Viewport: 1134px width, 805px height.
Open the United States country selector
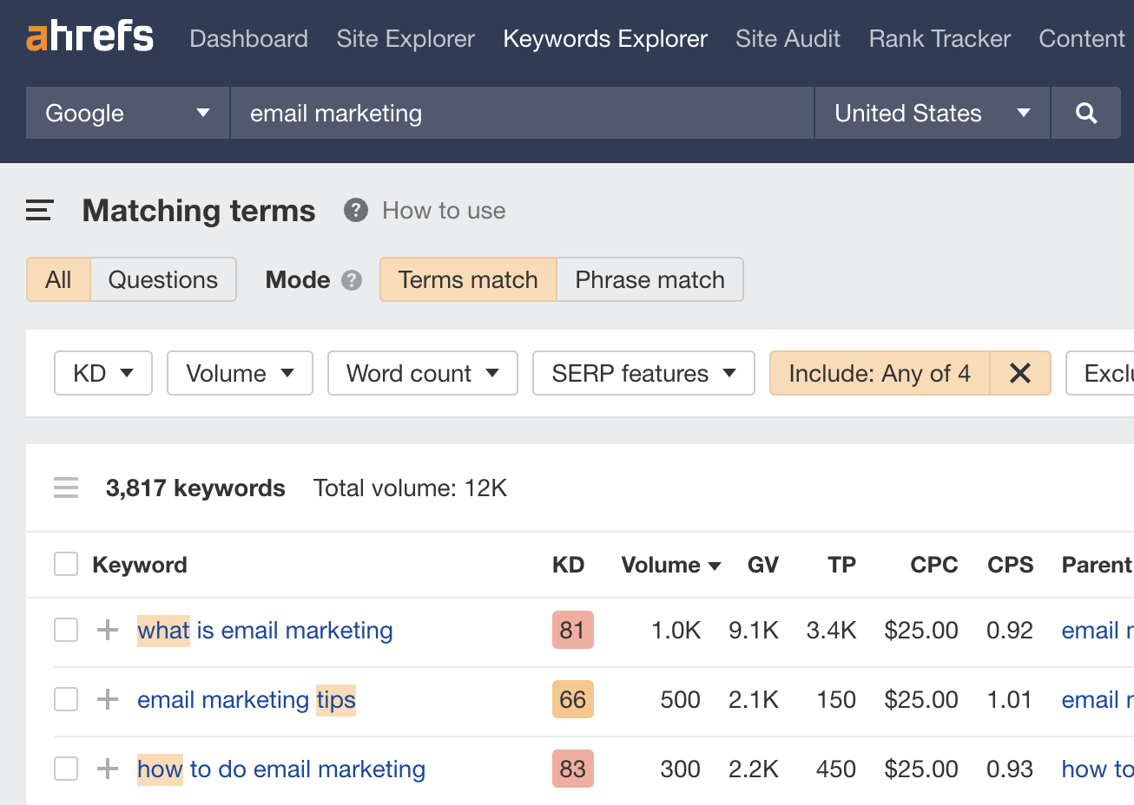pos(931,113)
